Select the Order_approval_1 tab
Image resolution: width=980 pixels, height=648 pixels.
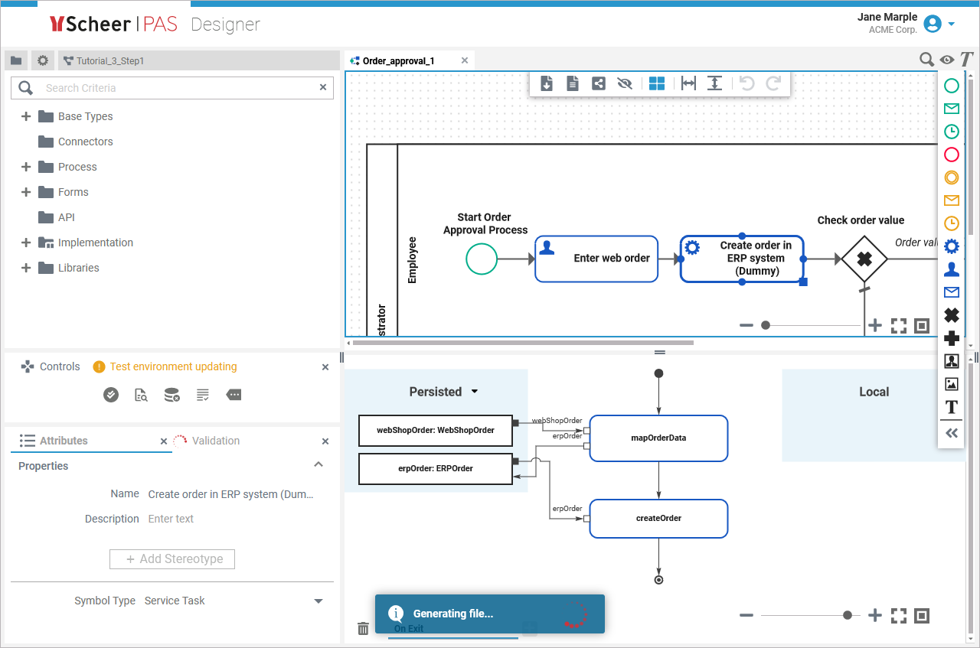click(398, 60)
